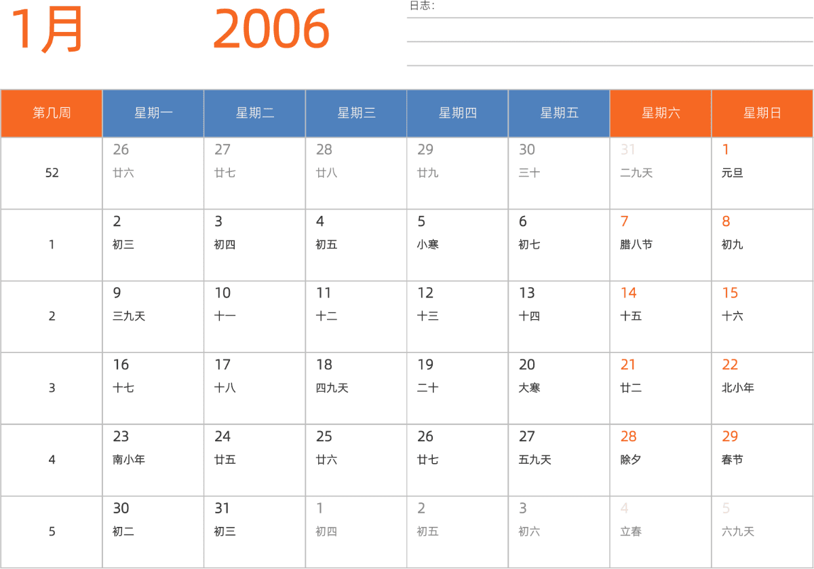Select the 第几周 column header

pos(52,113)
